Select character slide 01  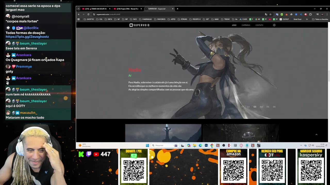click(x=242, y=107)
